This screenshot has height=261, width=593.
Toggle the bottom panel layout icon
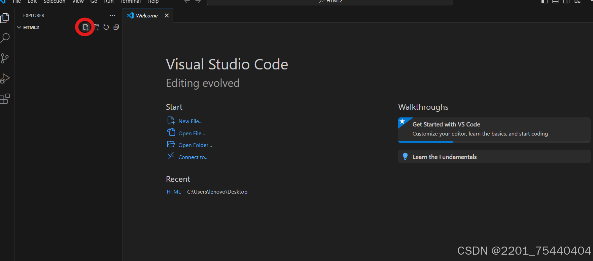(555, 1)
